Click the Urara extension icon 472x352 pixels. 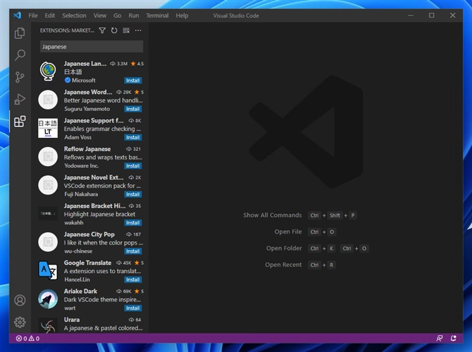48,326
